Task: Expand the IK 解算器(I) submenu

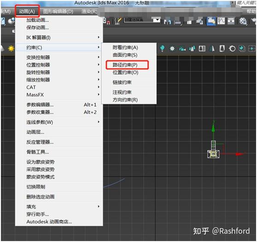Action: [59, 38]
